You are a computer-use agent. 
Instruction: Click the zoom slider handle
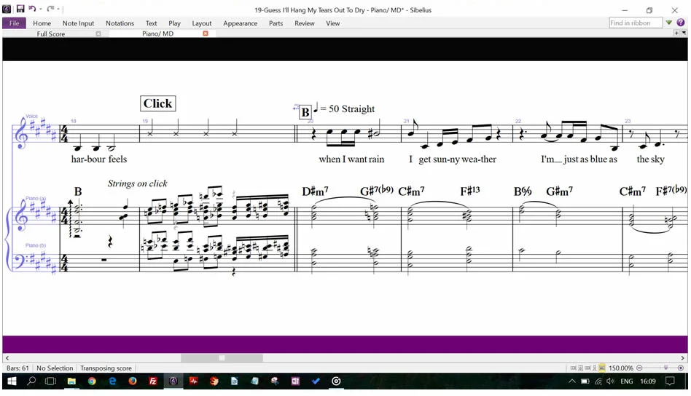(x=666, y=368)
